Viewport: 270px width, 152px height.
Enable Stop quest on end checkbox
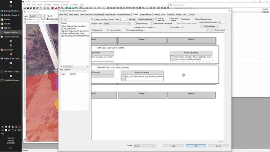(x=170, y=19)
